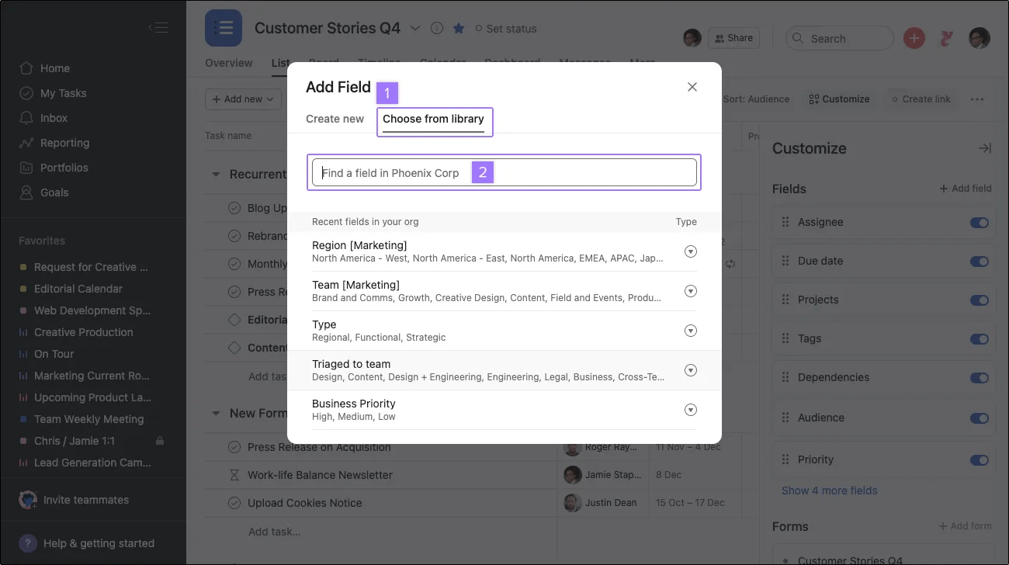This screenshot has width=1009, height=565.
Task: Expand the Business Priority field options
Action: pos(690,409)
